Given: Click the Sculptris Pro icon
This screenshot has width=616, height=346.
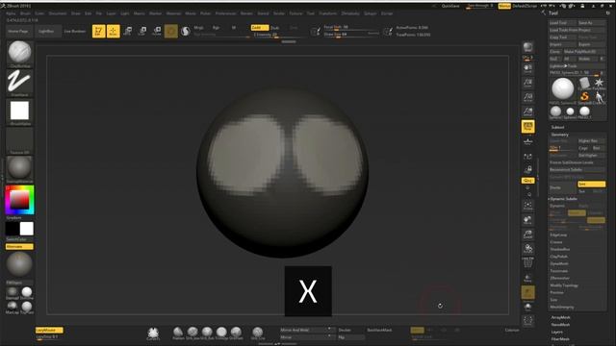Looking at the screenshot, I should tap(185, 31).
